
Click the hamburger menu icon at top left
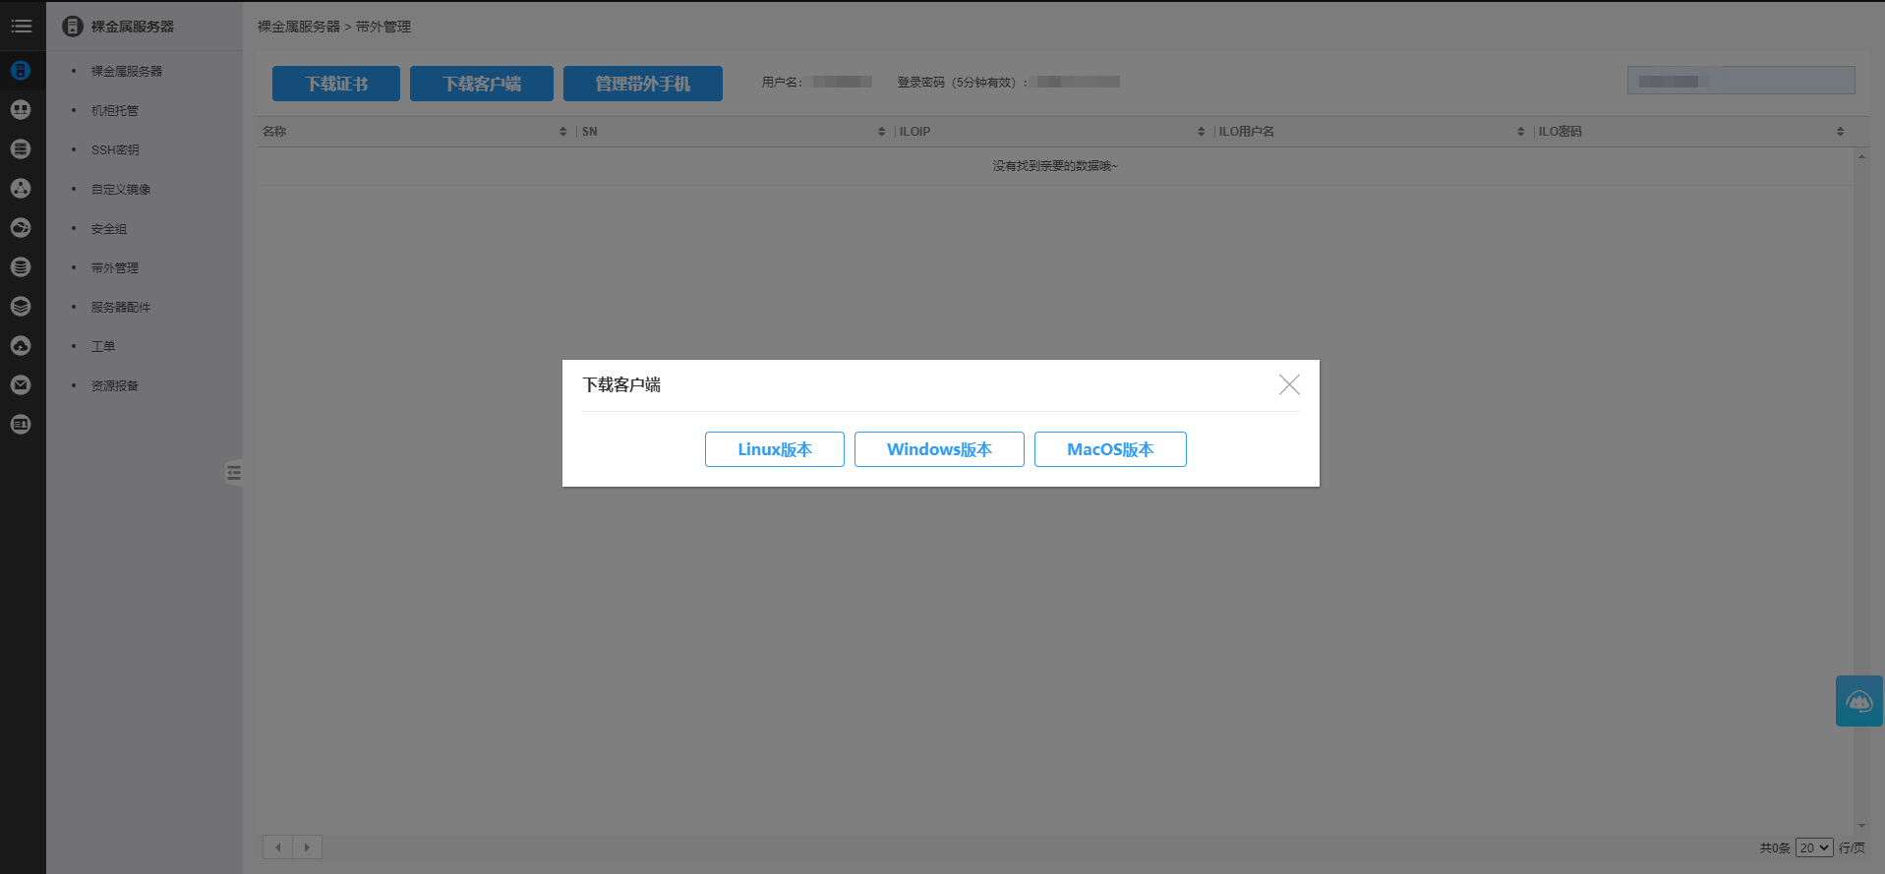tap(21, 27)
